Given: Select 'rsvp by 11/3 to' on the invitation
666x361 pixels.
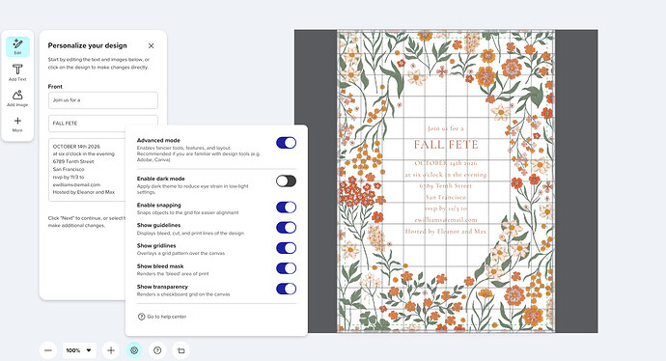Looking at the screenshot, I should pyautogui.click(x=446, y=208).
